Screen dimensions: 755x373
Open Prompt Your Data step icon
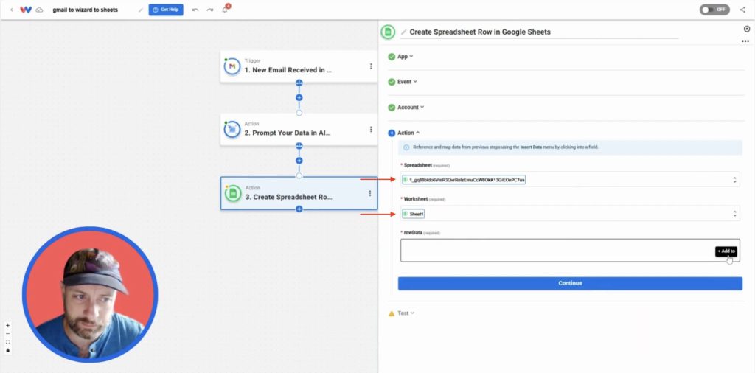pyautogui.click(x=232, y=129)
